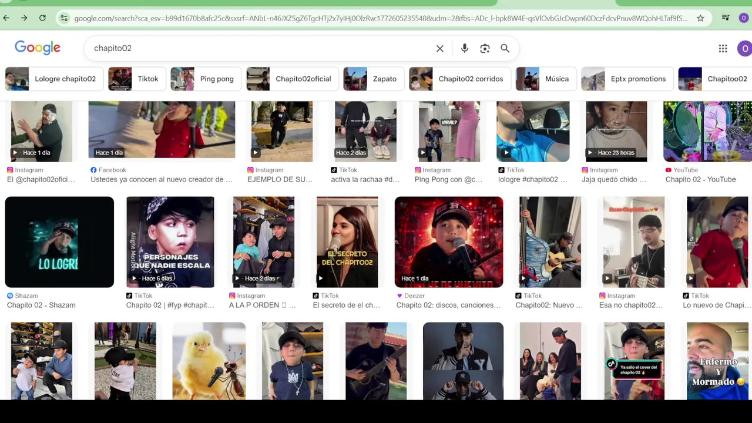
Task: Click YouTube source label
Action: (681, 170)
